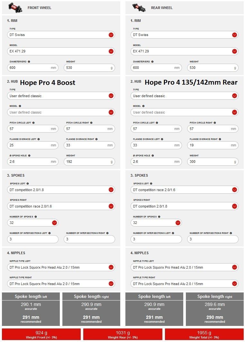
Task: Click info icon beside front Spoke Hole diameter
Action: tap(29, 156)
